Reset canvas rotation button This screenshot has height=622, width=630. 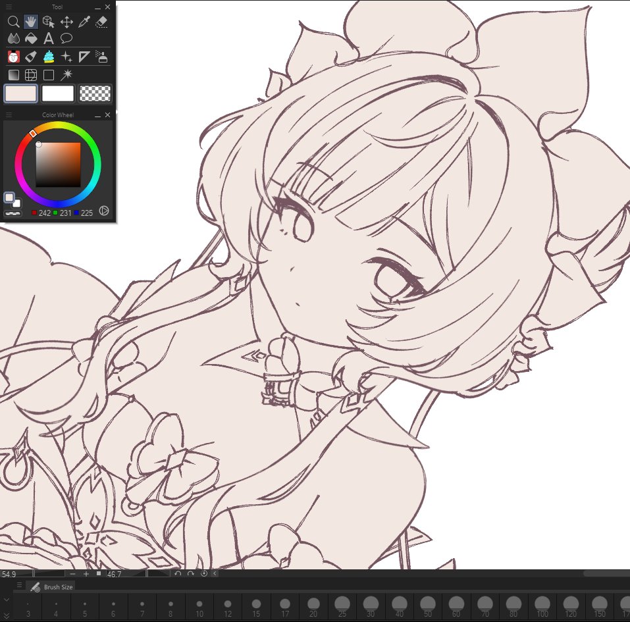203,573
